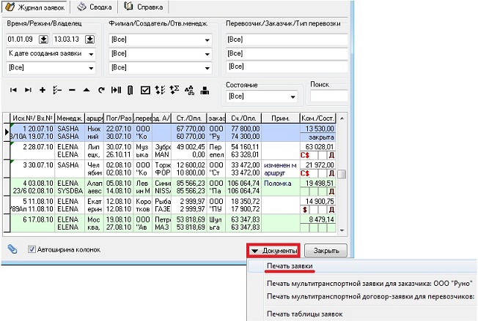The width and height of the screenshot is (478, 321).
Task: Switch to Справка tab
Action: coord(144,7)
